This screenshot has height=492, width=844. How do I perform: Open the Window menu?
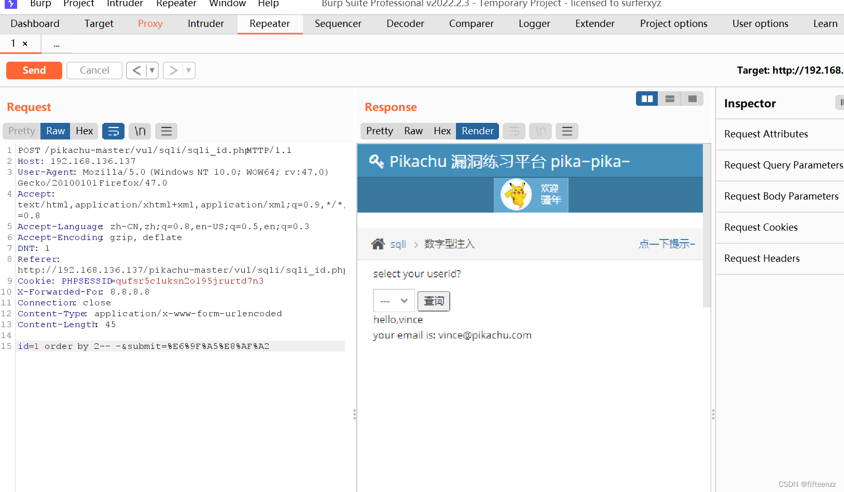point(227,4)
